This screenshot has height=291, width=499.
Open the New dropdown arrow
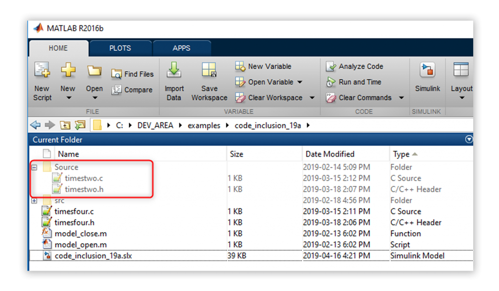click(69, 98)
